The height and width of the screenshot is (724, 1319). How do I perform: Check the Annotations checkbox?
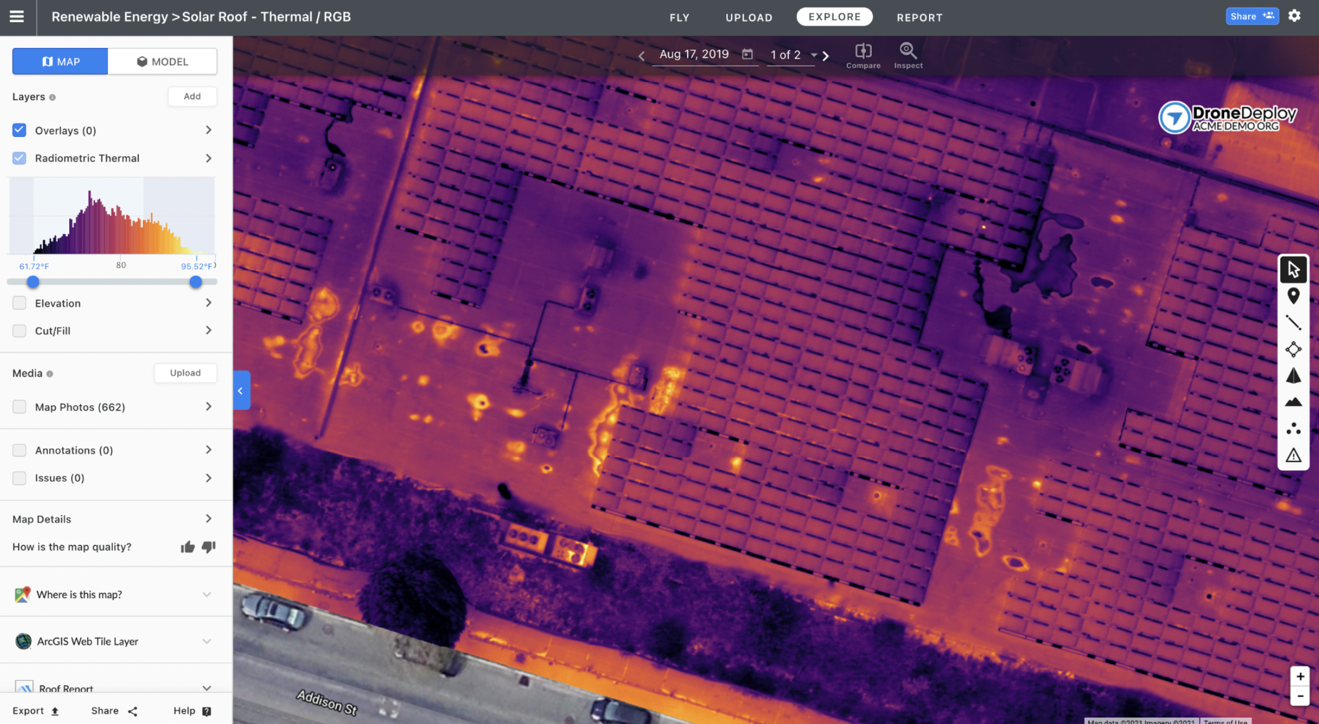pyautogui.click(x=19, y=450)
